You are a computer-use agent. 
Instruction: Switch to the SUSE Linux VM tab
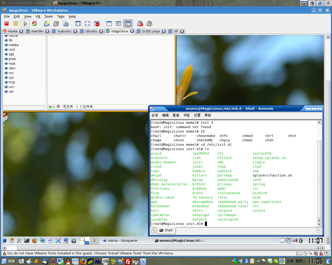click(151, 31)
